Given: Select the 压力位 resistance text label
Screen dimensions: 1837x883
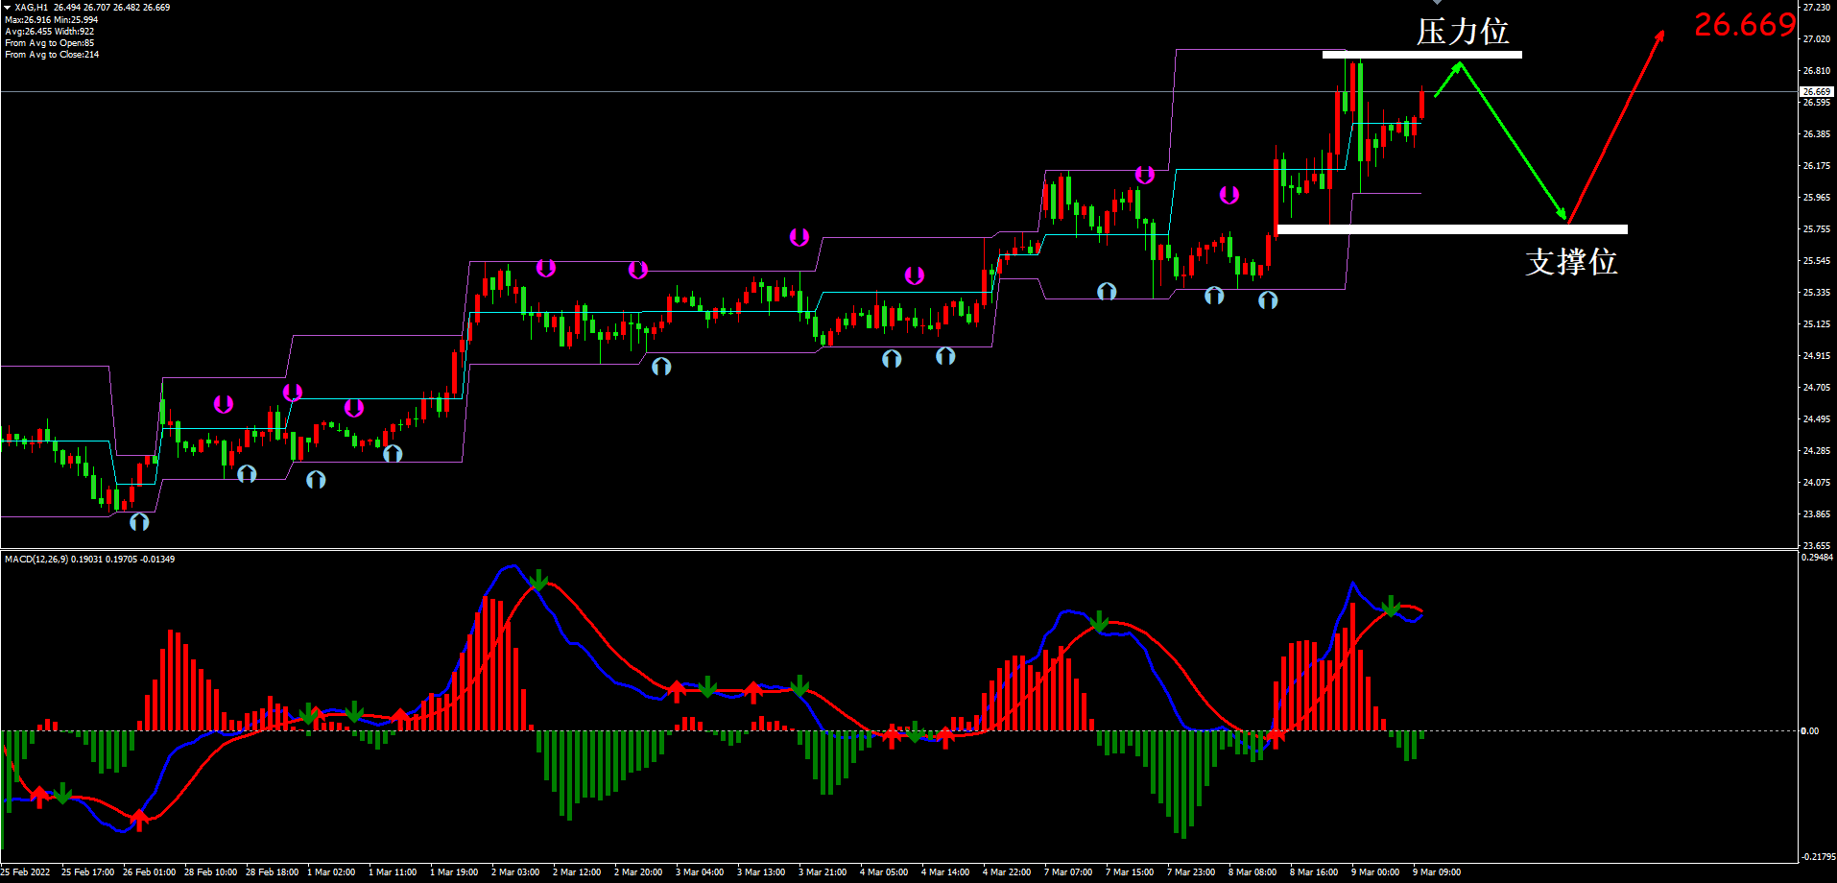Looking at the screenshot, I should (1462, 32).
